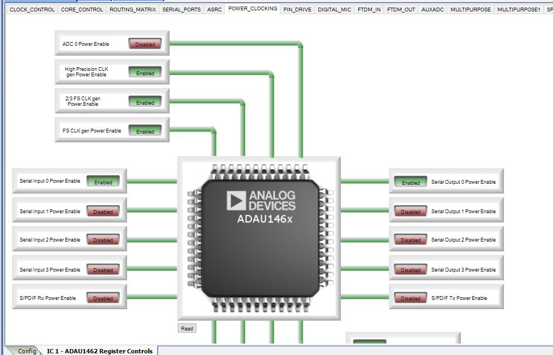Disable Serial Output 0 Power
Image resolution: width=553 pixels, height=355 pixels.
point(411,182)
